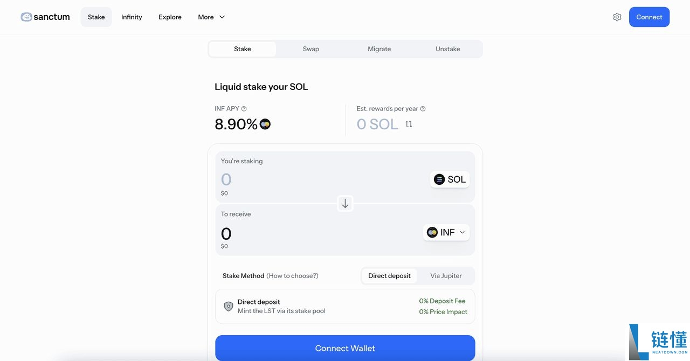The height and width of the screenshot is (361, 690).
Task: Expand the More menu
Action: [x=211, y=17]
